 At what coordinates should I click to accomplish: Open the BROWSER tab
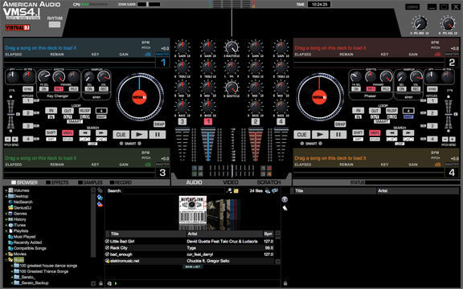coord(24,183)
